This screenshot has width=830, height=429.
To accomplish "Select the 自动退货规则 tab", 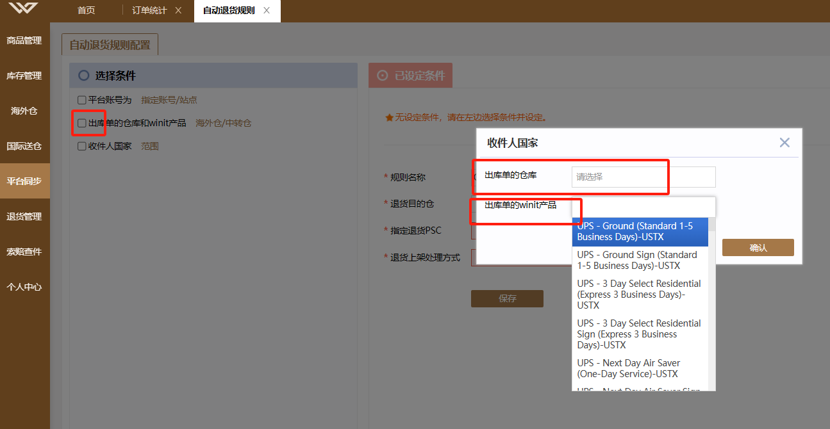I will coord(228,10).
